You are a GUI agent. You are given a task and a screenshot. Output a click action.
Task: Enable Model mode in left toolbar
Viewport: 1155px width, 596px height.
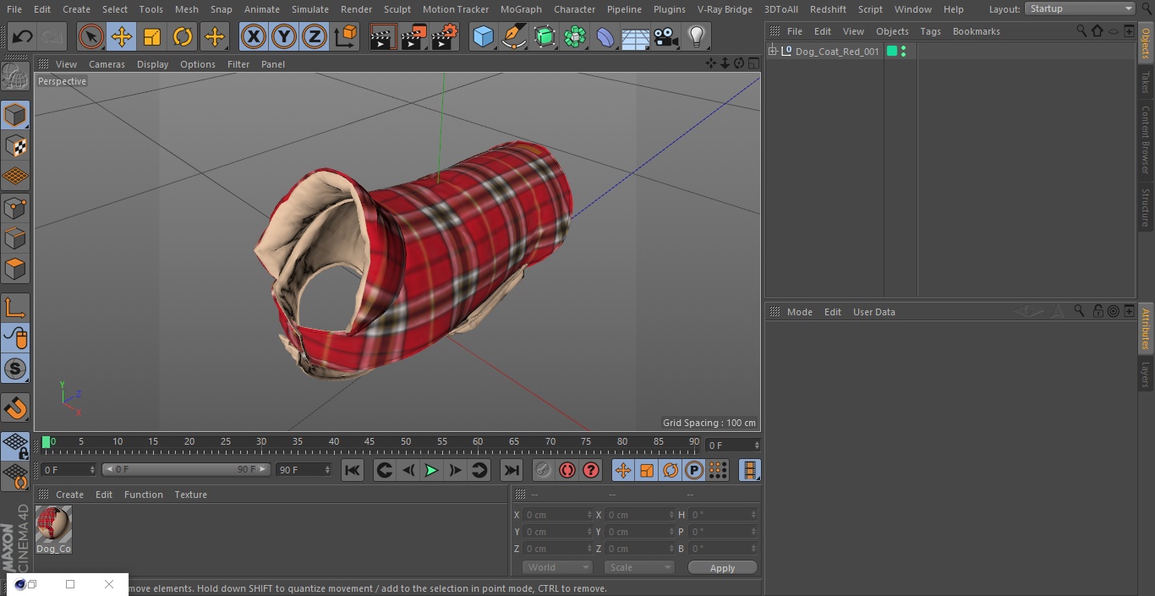[15, 115]
